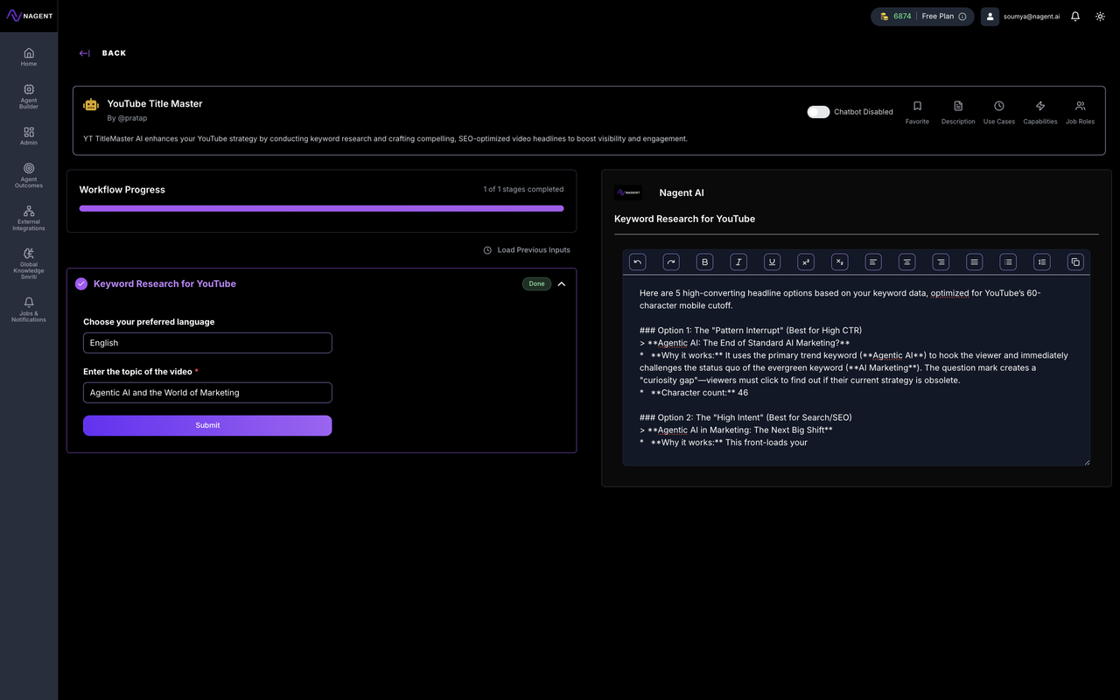This screenshot has width=1120, height=700.
Task: Redo the edit in editor
Action: point(671,262)
